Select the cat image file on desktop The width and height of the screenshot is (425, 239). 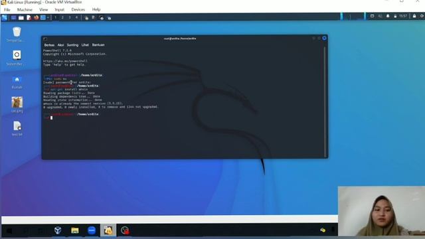coord(17,105)
